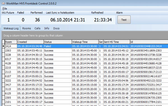
Task: Select the Info tab
Action: pyautogui.click(x=47, y=28)
